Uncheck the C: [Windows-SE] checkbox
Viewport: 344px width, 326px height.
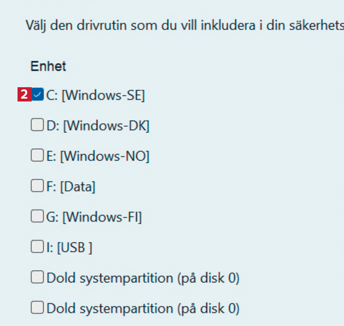[38, 95]
